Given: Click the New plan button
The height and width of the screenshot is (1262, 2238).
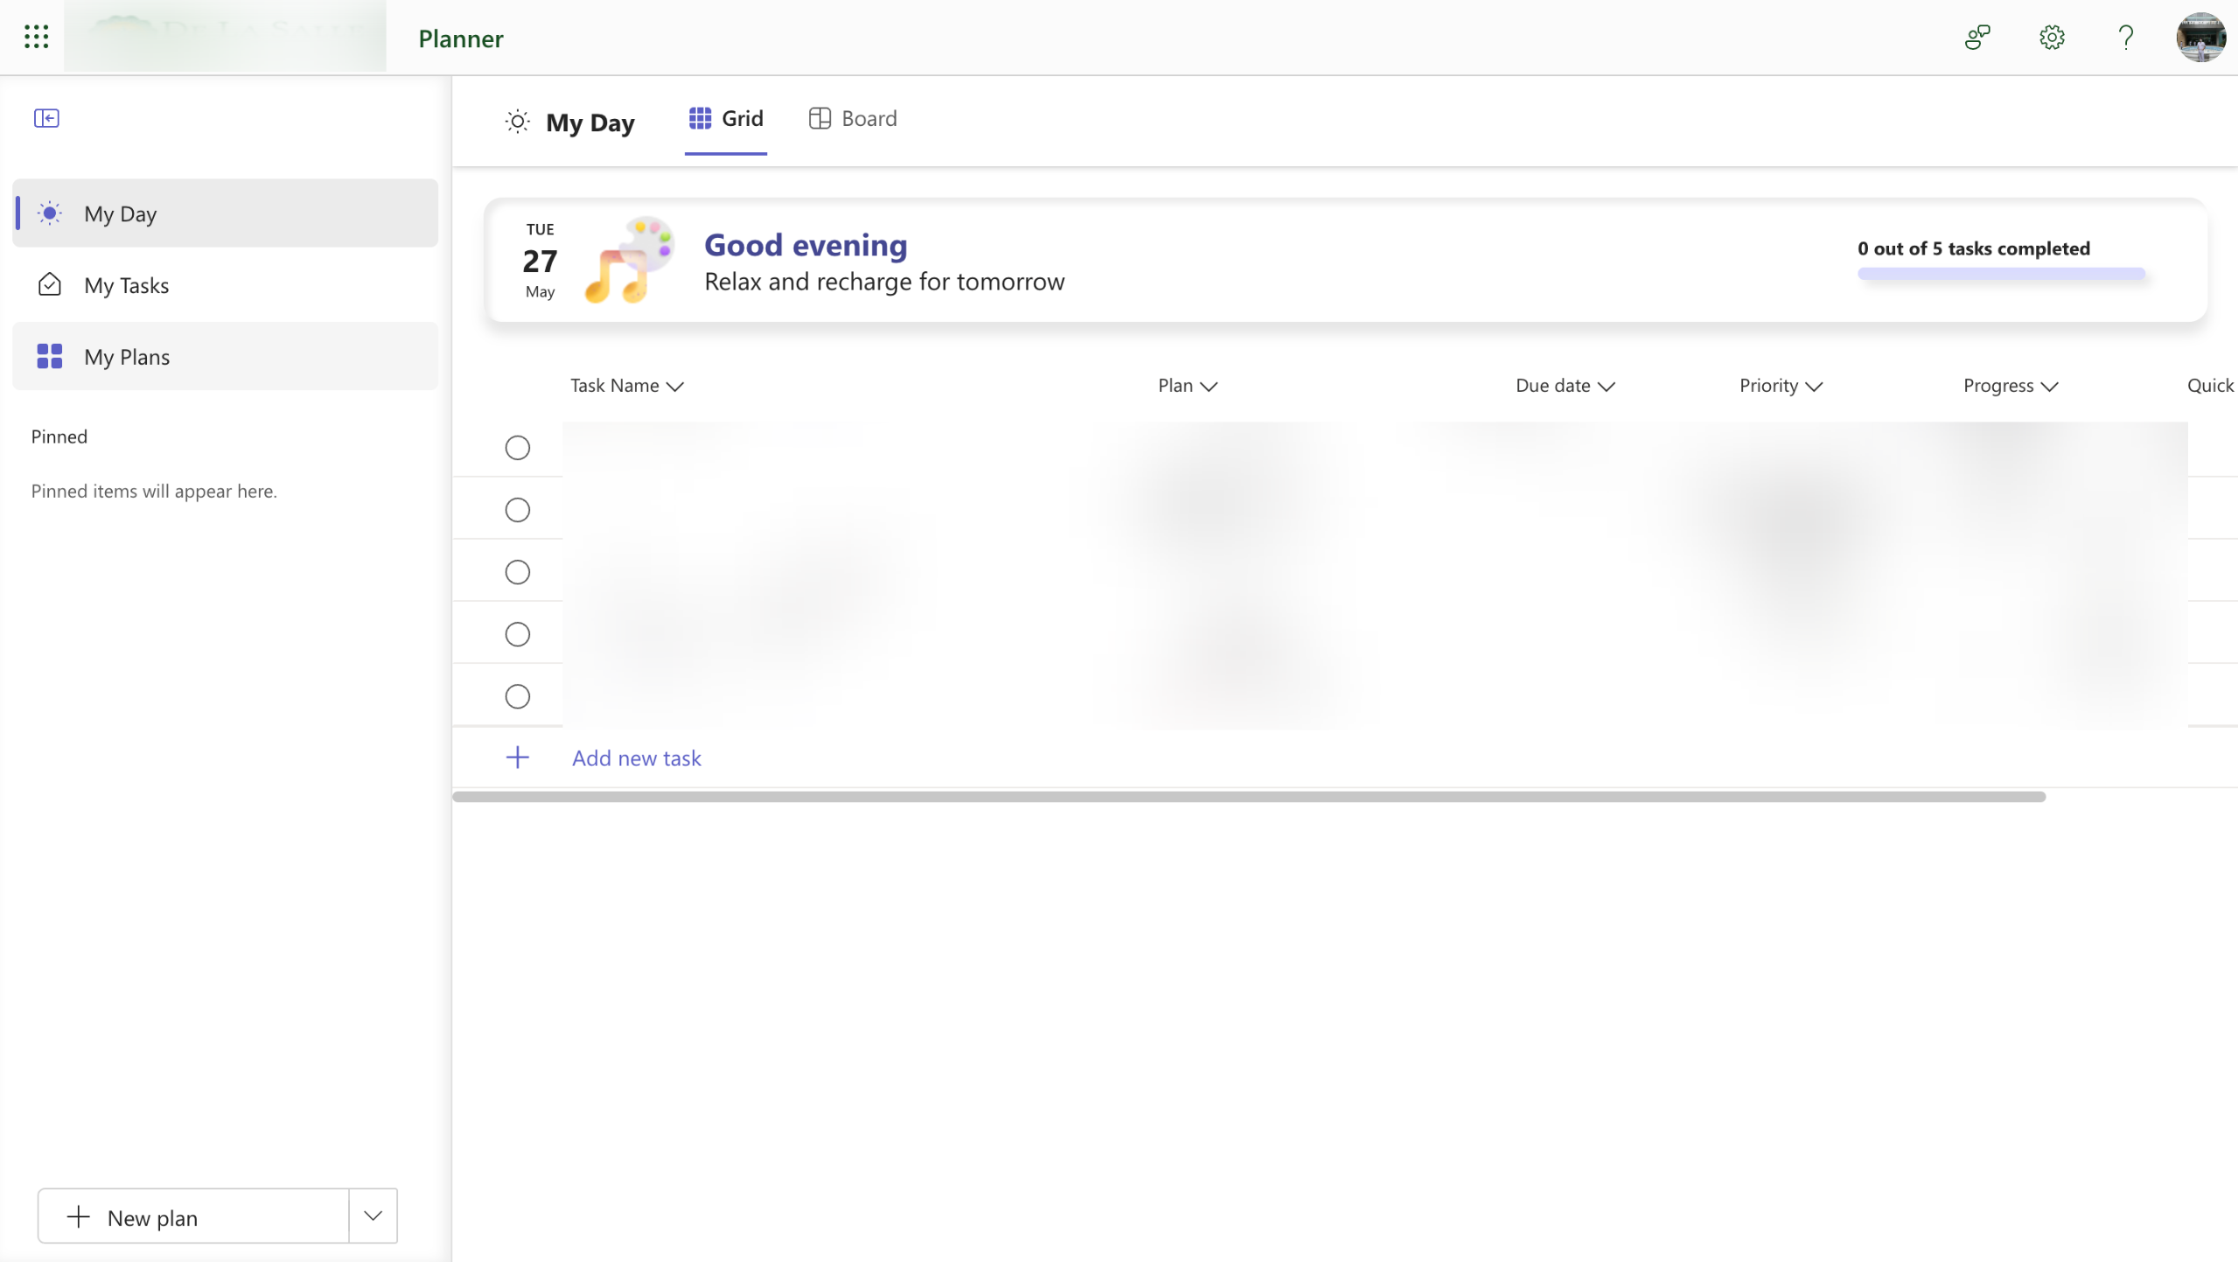Looking at the screenshot, I should pyautogui.click(x=193, y=1216).
